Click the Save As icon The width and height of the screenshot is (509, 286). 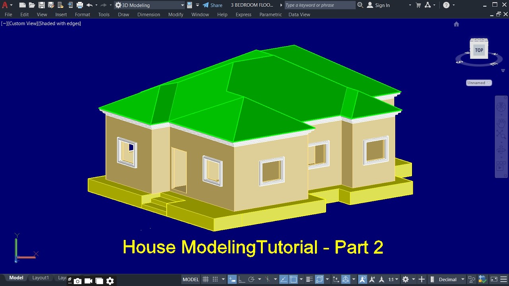[51, 5]
